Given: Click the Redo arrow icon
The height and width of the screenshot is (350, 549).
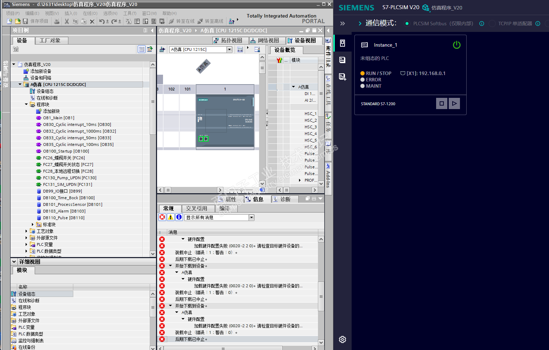Looking at the screenshot, I should [x=114, y=21].
